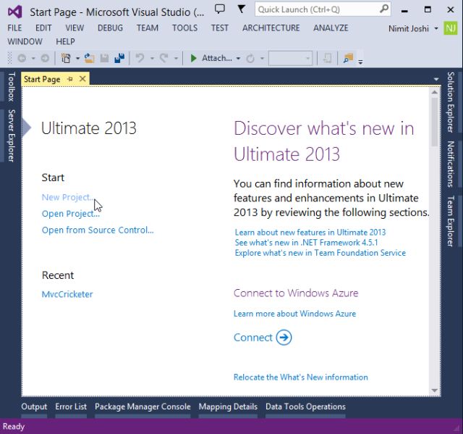Screen dimensions: 463x434
Task: Open the Nimit Joshi account dropdown
Action: pos(436,28)
